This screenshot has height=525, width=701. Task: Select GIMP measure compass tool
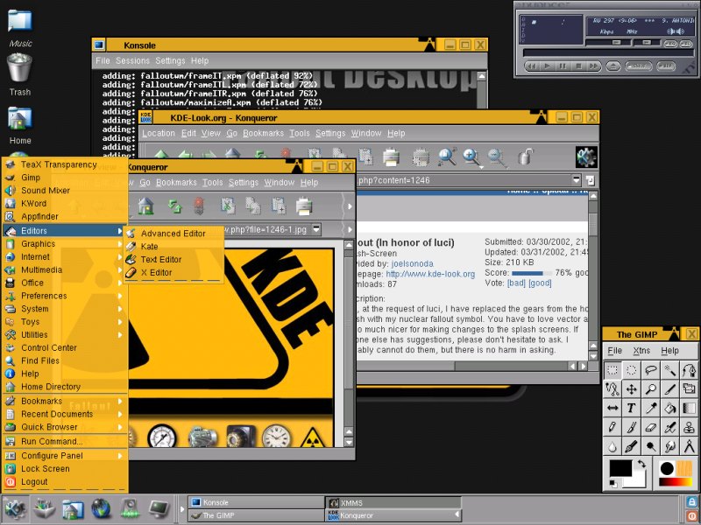coord(689,446)
